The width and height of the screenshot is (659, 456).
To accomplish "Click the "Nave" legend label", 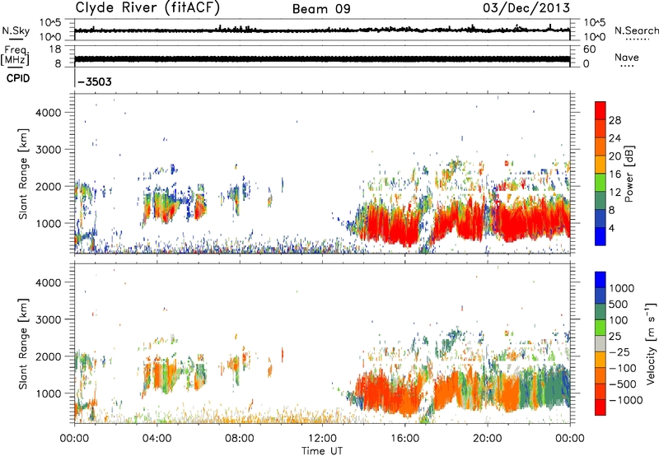I will point(627,57).
